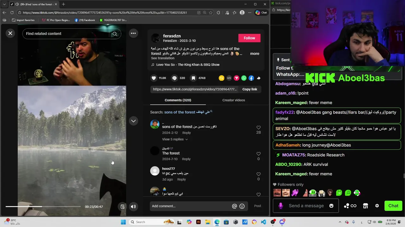405x227 pixels.
Task: Open ferasdzn profile name
Action: point(172,36)
